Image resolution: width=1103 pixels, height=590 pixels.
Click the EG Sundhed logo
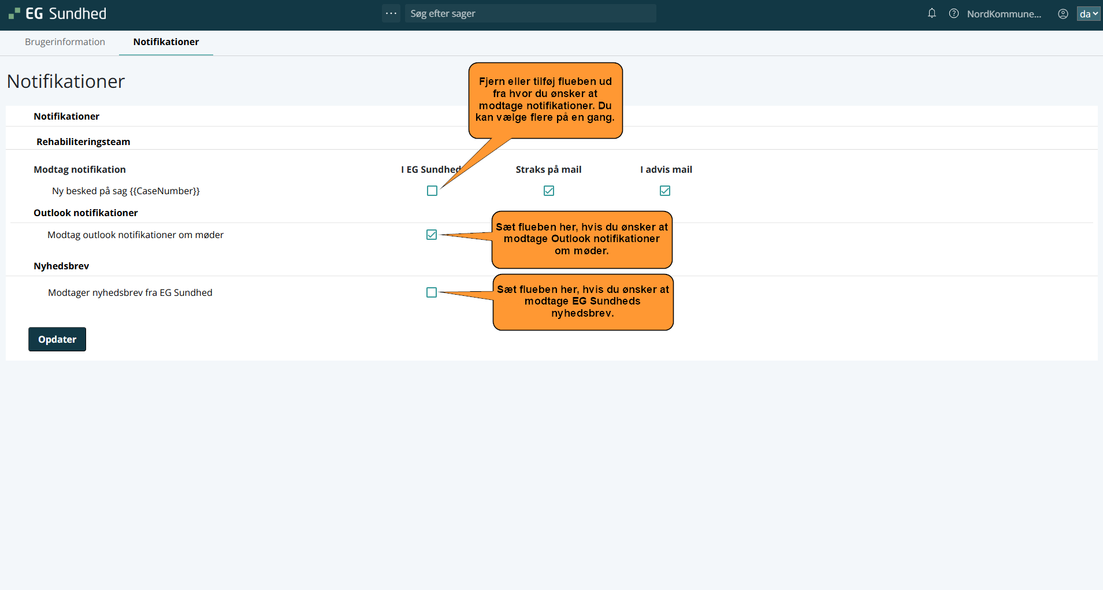58,14
